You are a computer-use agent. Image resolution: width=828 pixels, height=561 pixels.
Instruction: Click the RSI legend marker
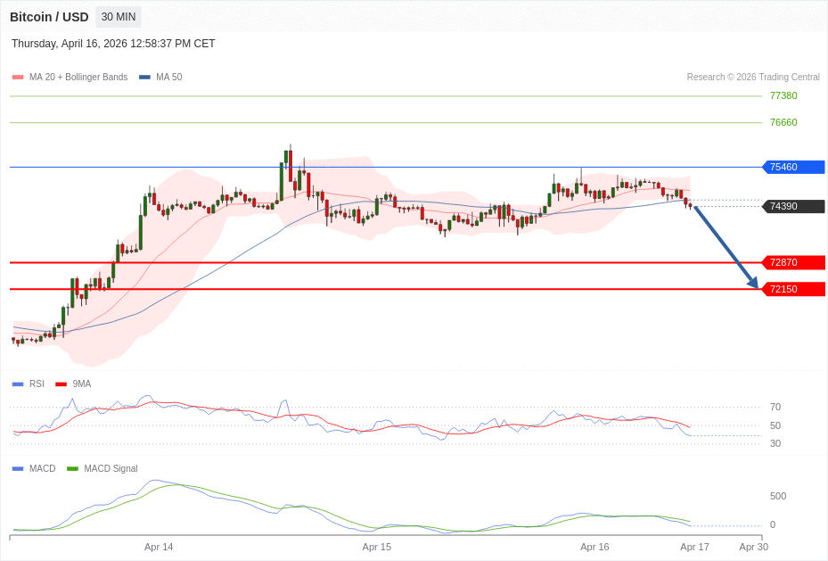click(x=18, y=384)
